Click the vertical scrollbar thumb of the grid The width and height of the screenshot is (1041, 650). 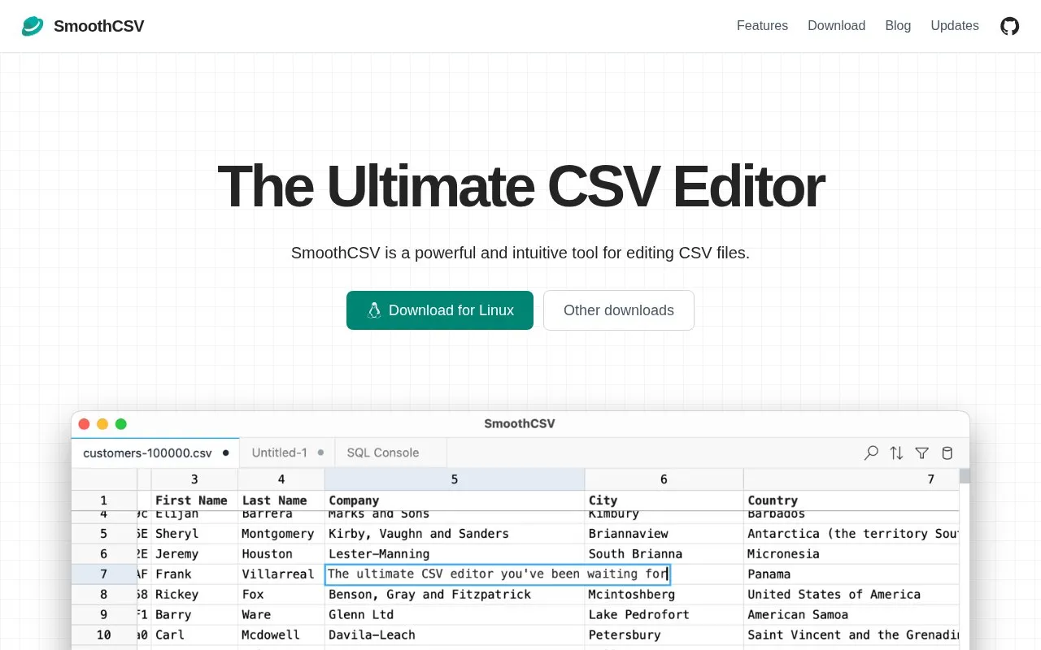965,475
